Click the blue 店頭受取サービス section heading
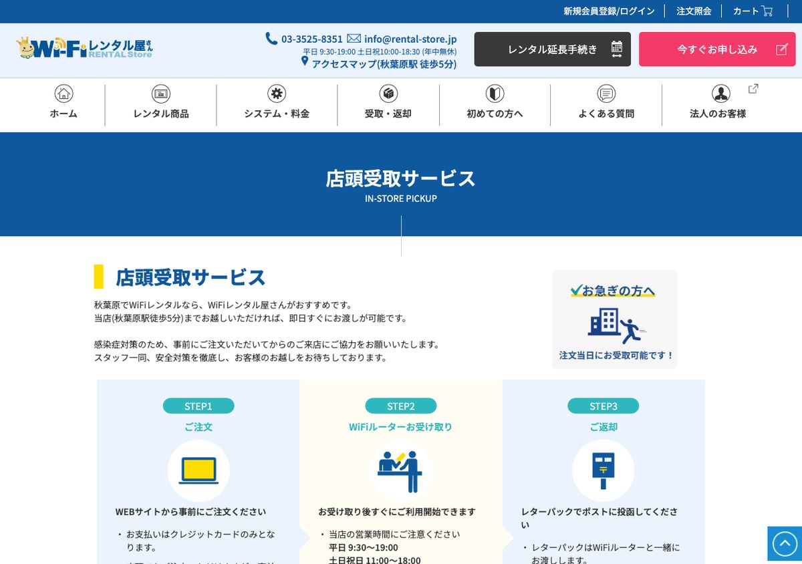 point(190,277)
